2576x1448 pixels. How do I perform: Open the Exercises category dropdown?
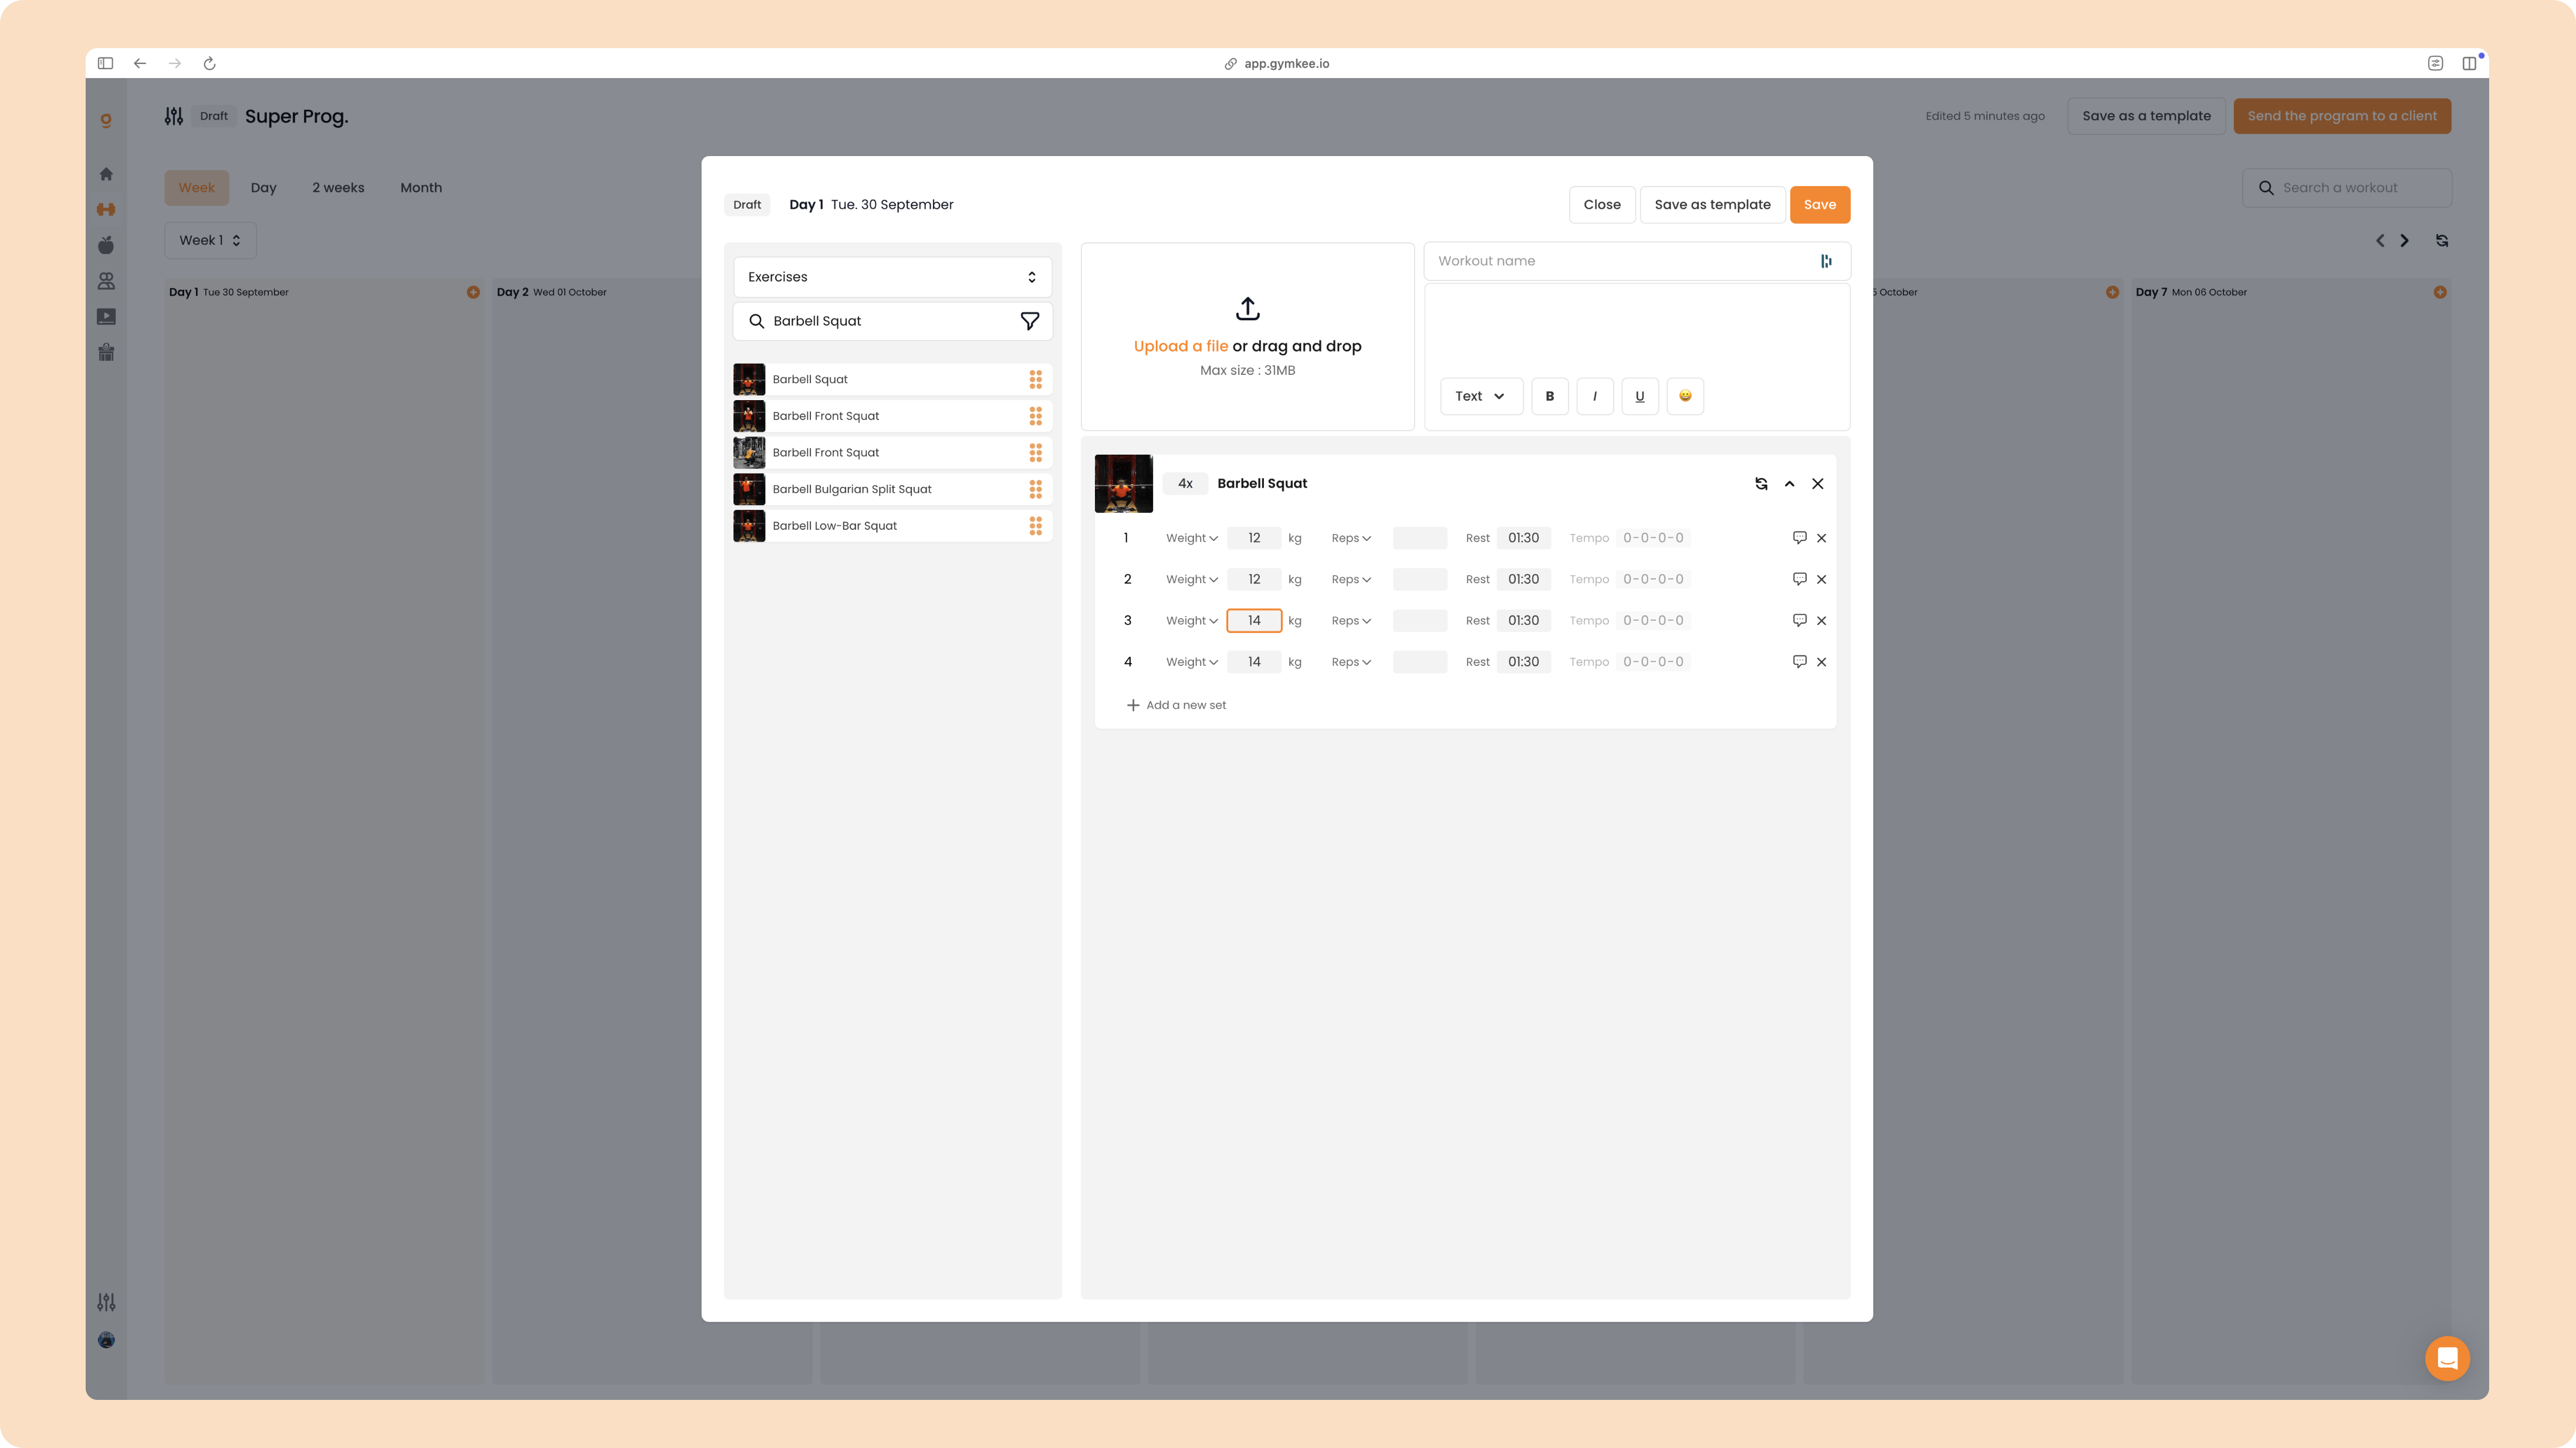point(892,277)
